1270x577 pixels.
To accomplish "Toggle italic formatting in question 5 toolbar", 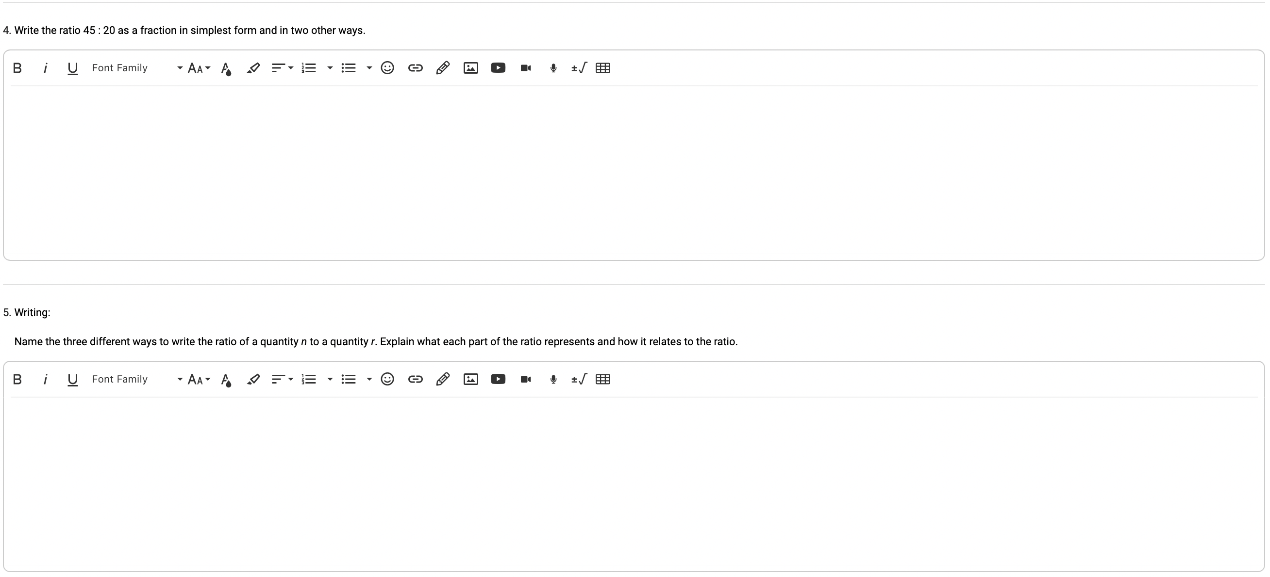I will [x=45, y=379].
